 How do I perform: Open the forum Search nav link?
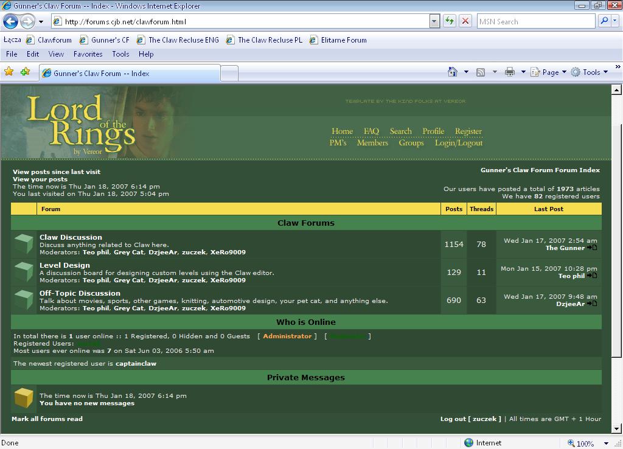point(400,131)
